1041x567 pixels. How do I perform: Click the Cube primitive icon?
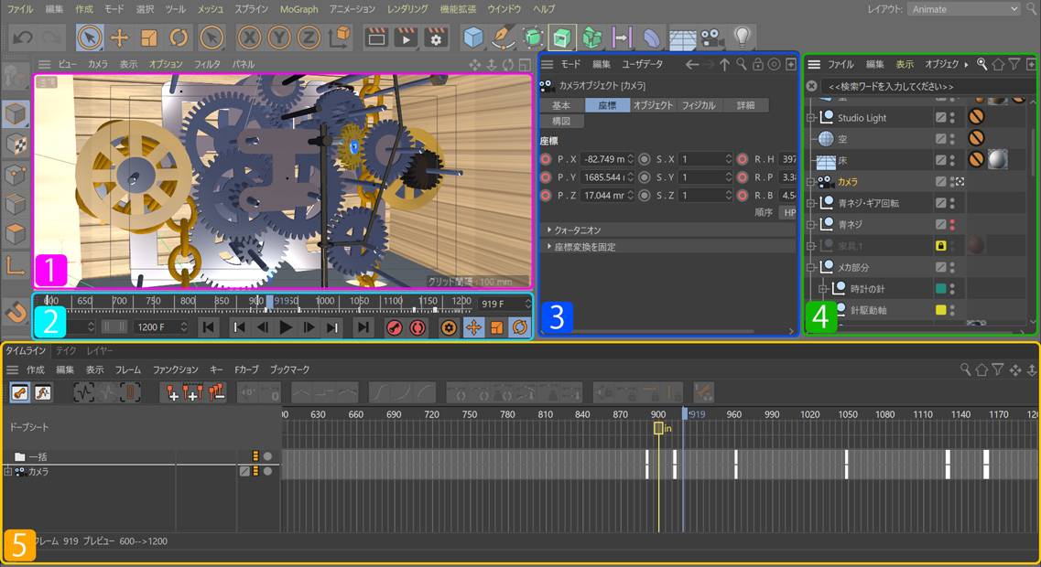click(473, 37)
